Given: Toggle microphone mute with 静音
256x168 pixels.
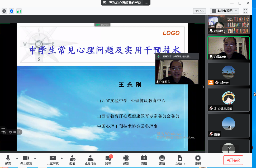Looking at the screenshot, I should 8,159.
